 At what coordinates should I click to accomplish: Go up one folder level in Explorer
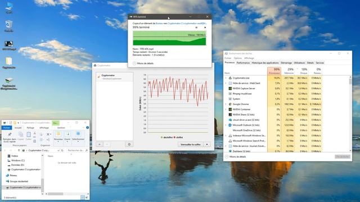click(19, 150)
